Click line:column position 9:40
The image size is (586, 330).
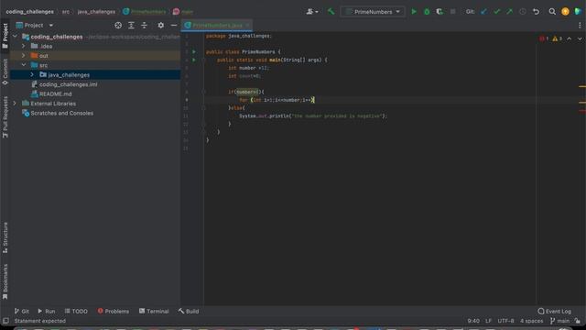(473, 321)
